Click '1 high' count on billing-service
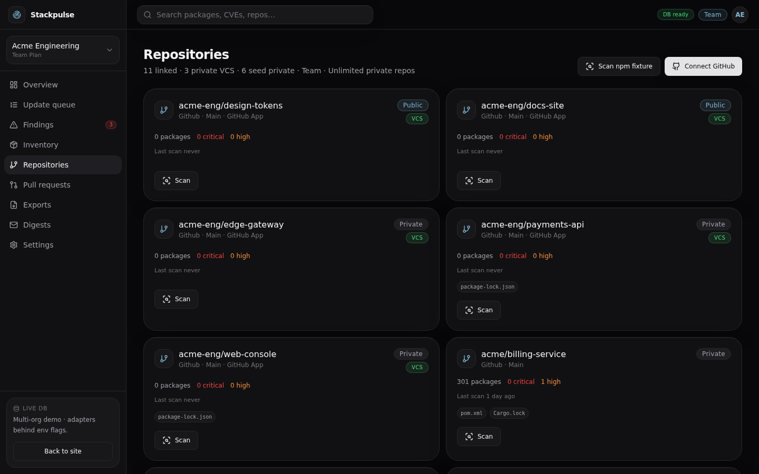759x474 pixels. pyautogui.click(x=551, y=382)
